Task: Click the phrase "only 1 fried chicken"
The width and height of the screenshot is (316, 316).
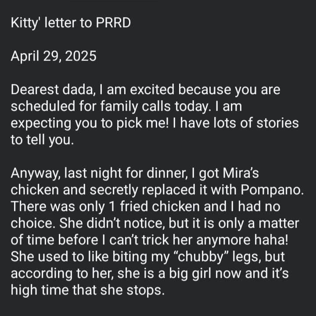Action: click(x=136, y=207)
